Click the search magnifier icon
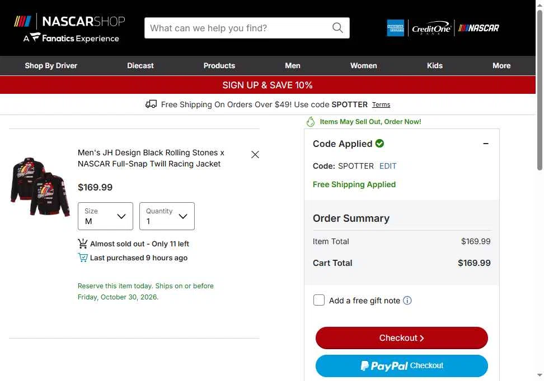 click(337, 28)
